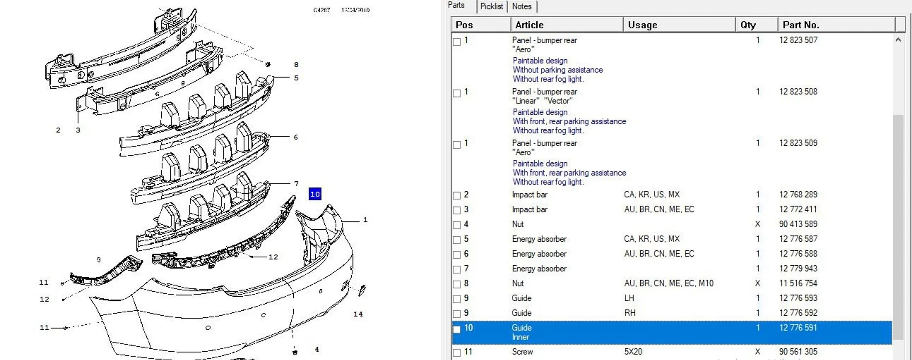
Task: Click callout number 1 in the diagram
Action: pos(365,220)
